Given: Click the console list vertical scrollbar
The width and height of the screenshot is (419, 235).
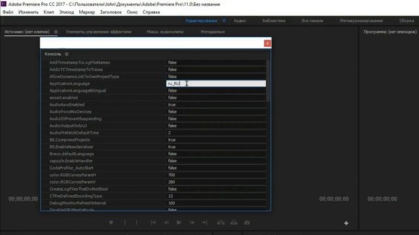Looking at the screenshot, I should tap(268, 81).
